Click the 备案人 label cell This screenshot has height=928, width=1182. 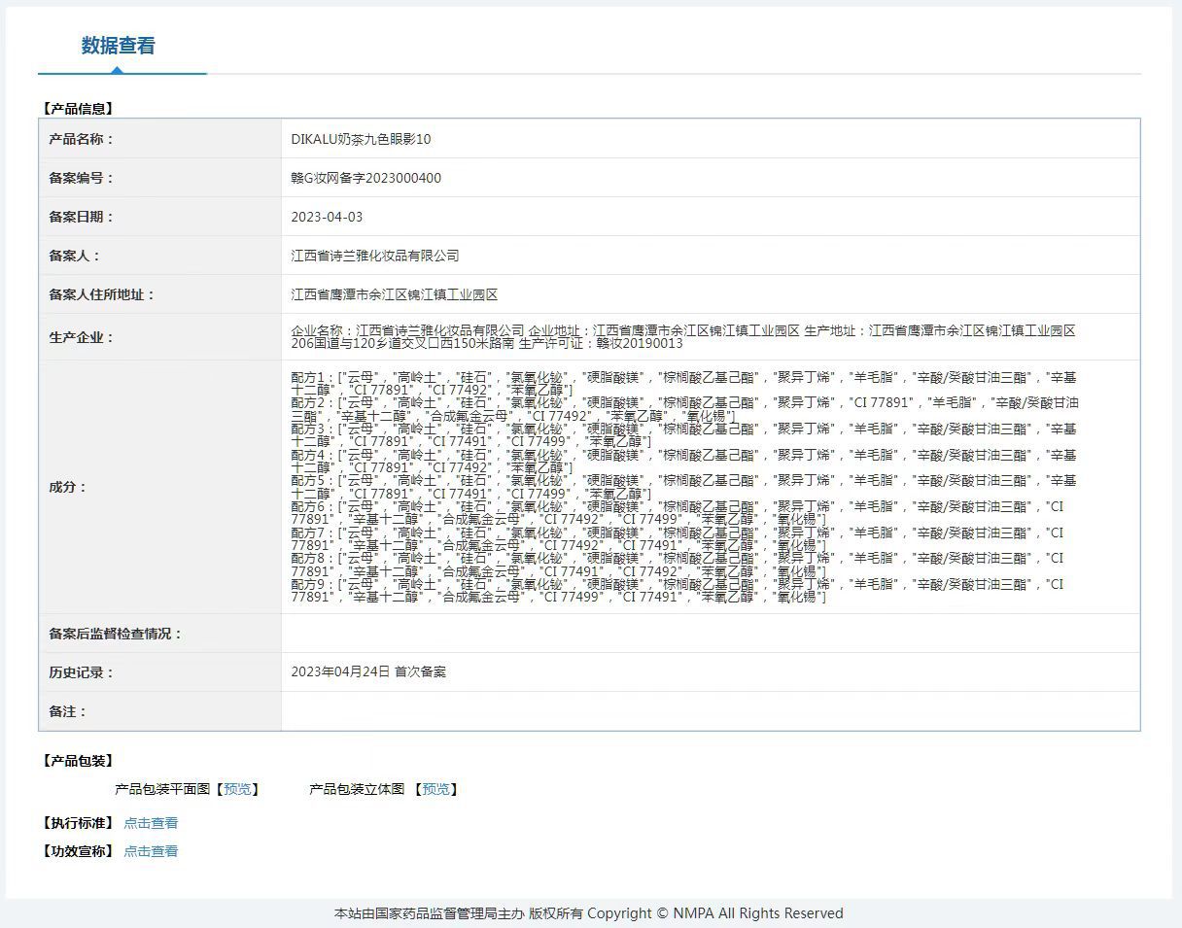click(x=160, y=256)
